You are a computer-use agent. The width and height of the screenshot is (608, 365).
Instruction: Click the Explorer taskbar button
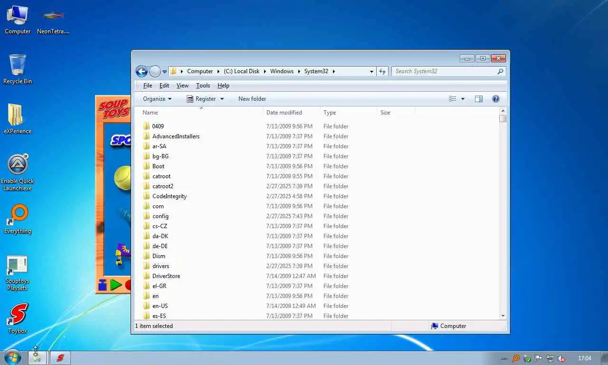(38, 358)
